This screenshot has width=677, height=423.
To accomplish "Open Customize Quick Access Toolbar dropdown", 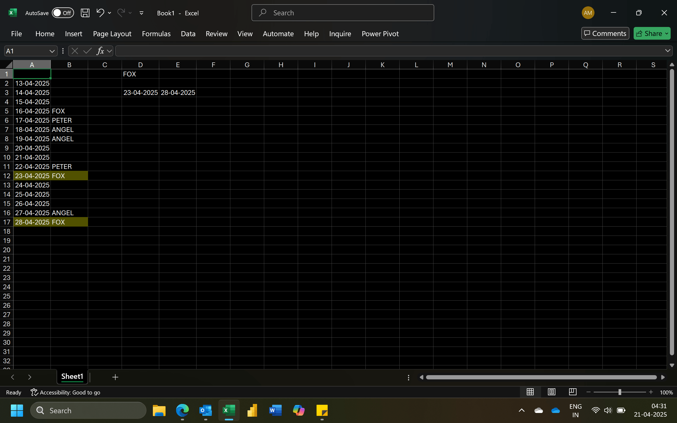I will click(141, 13).
